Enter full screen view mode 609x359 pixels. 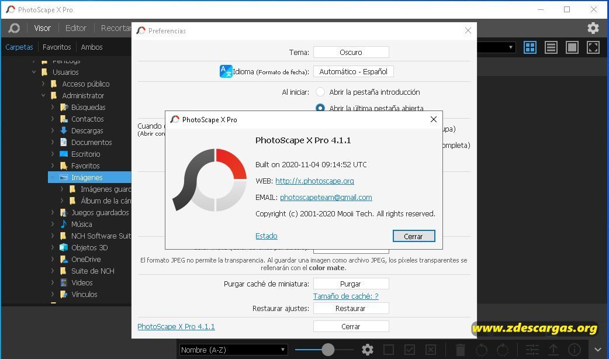pos(593,47)
